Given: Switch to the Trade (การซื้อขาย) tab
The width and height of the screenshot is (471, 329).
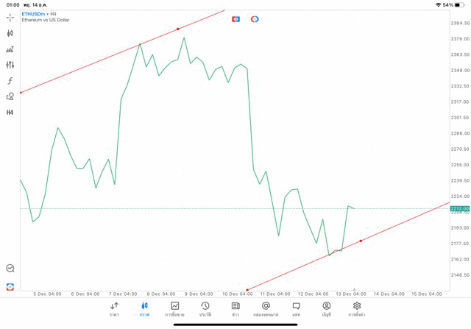Looking at the screenshot, I should click(175, 309).
